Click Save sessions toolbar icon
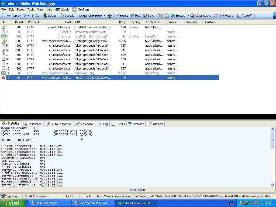This screenshot has width=276, height=207. (x=149, y=16)
